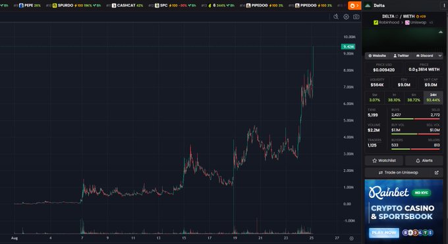Click the Delta token logo in header
This screenshot has height=244, width=448.
368,5
